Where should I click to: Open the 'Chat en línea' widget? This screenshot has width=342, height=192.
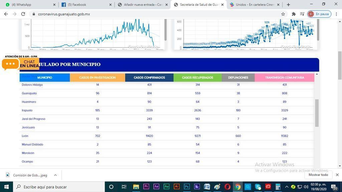pos(20,64)
